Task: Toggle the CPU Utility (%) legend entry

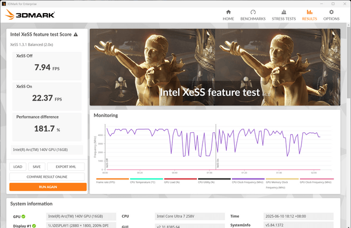Action: 214,181
